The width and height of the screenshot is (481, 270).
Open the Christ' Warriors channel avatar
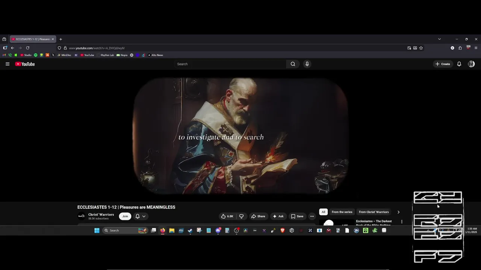click(x=81, y=216)
